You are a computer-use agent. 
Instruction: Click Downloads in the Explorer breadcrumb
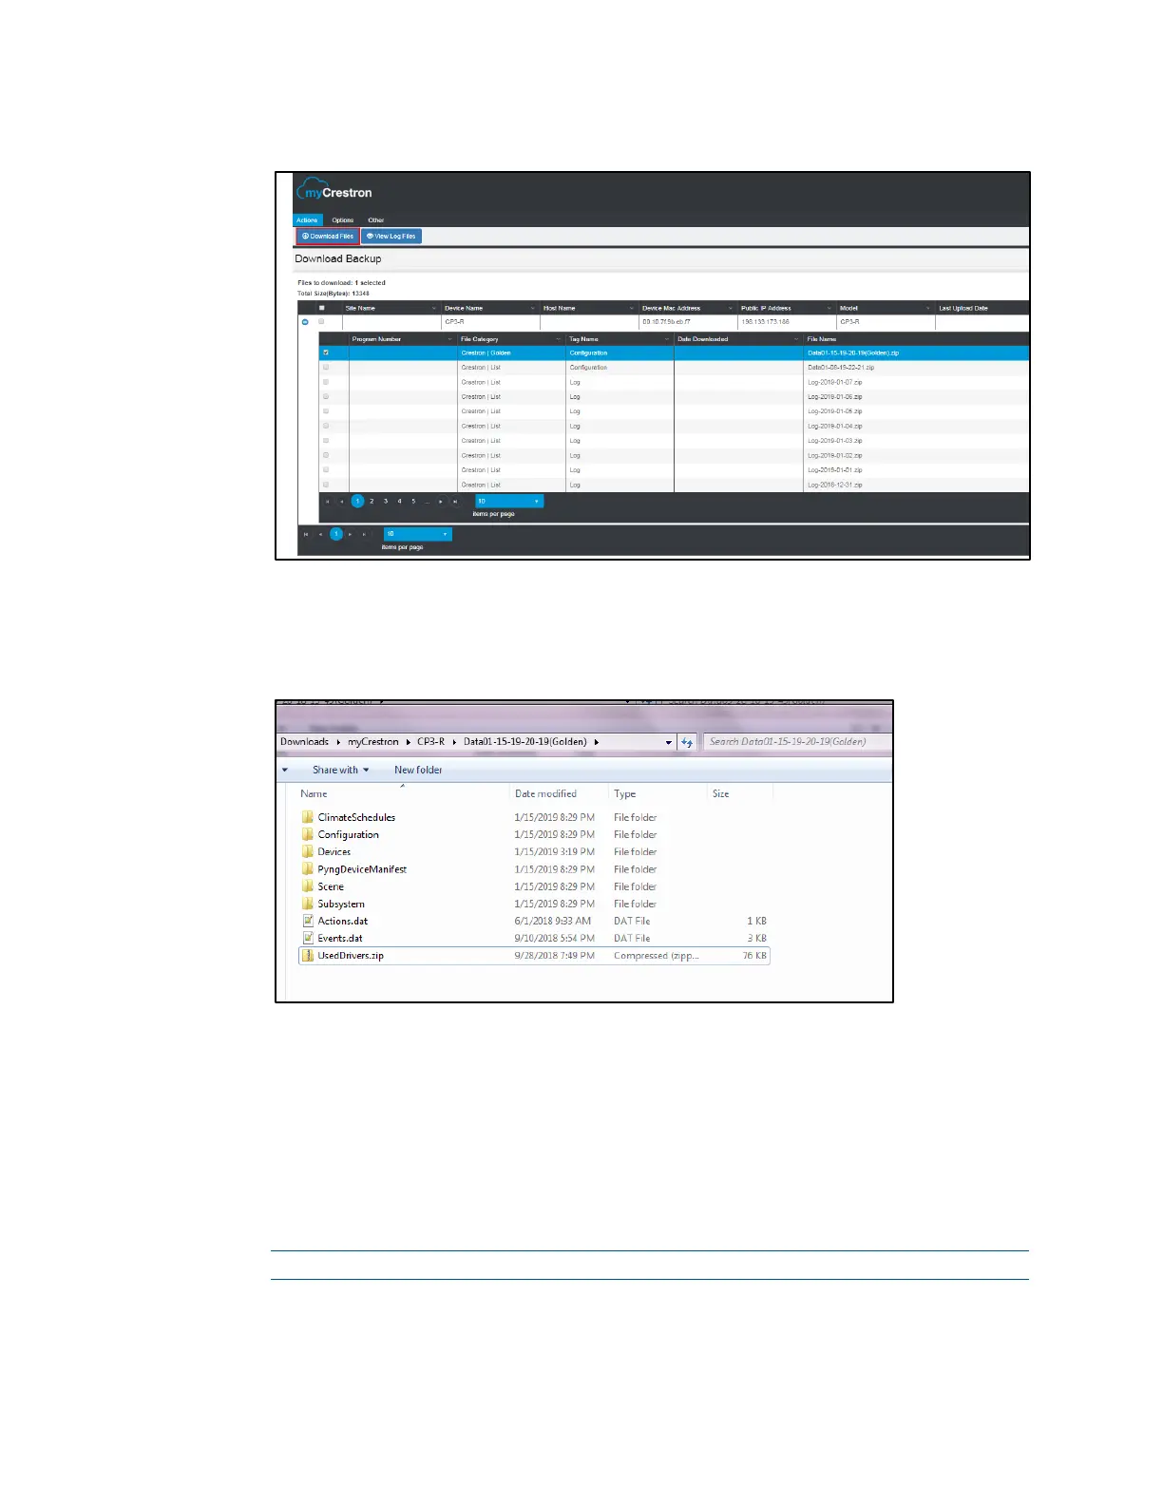(304, 742)
